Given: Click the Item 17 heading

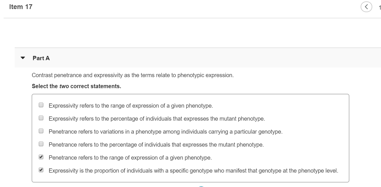Looking at the screenshot, I should click(20, 6).
